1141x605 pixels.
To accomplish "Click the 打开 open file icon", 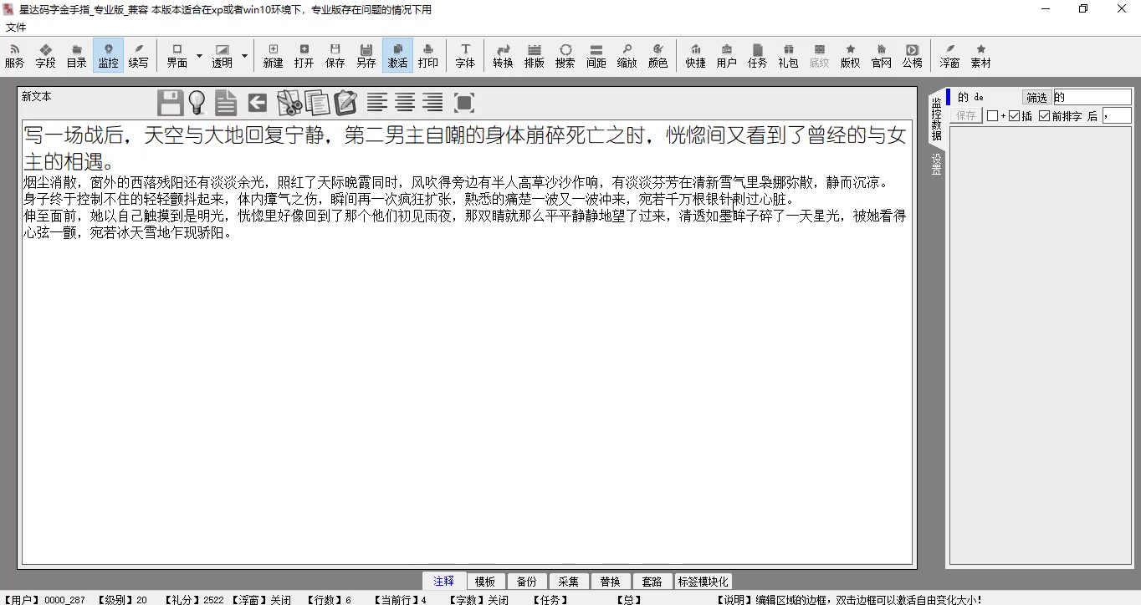I will tap(304, 55).
